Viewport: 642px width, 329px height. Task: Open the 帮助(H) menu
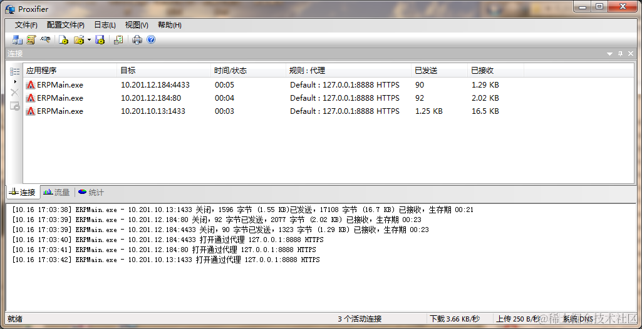[x=170, y=25]
